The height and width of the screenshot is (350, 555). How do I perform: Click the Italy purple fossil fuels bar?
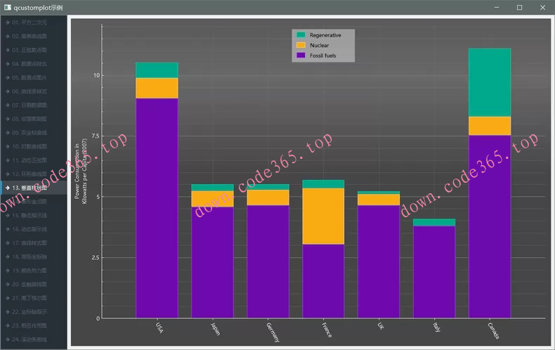coord(434,272)
